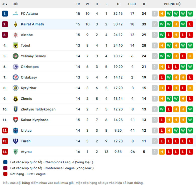Viewport: 196px width, 186px height.
Task: Click Turan's last red L form badge
Action: 190,141
